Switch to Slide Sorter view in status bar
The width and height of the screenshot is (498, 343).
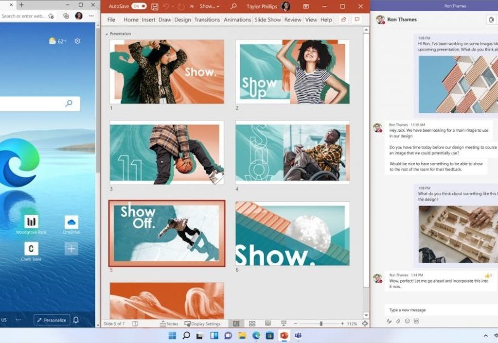pos(252,324)
